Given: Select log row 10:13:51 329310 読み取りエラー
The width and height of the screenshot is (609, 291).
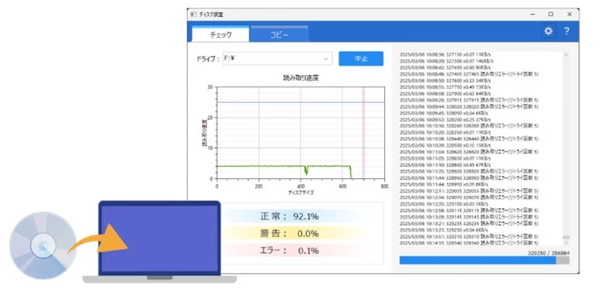Looking at the screenshot, I should point(469,236).
